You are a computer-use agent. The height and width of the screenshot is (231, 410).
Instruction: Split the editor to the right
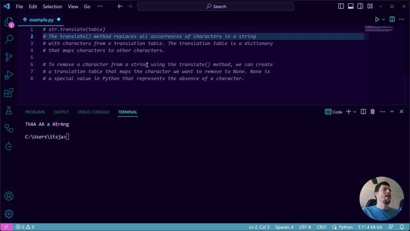pyautogui.click(x=392, y=19)
